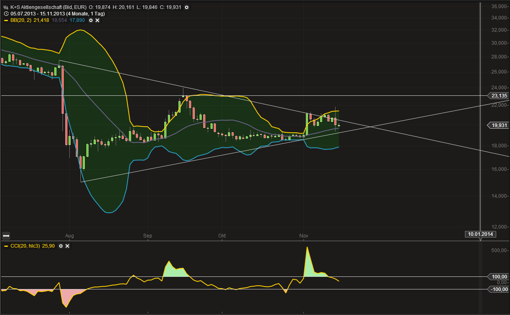Remove the CCI(20, hlc3) indicator

click(x=67, y=246)
